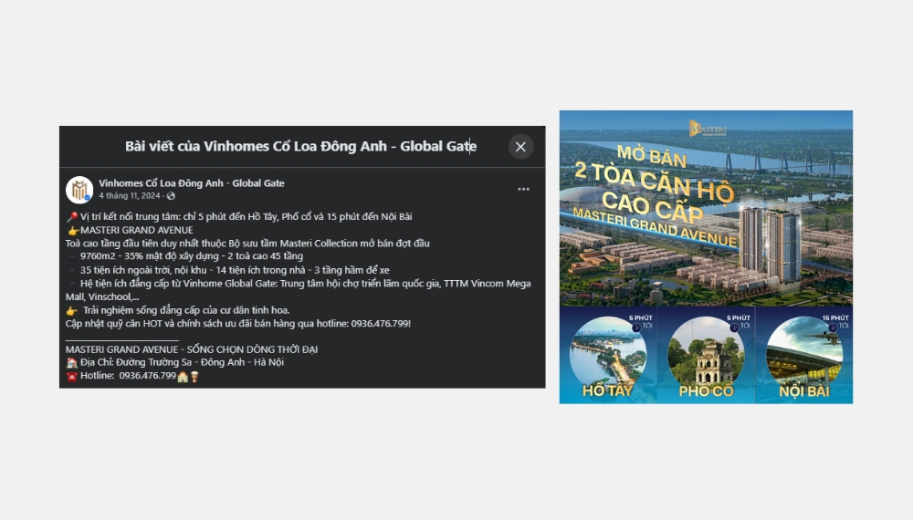Click page name Vinhomes Cổ Loa Đông Anh link
Image resolution: width=913 pixels, height=520 pixels.
point(192,183)
